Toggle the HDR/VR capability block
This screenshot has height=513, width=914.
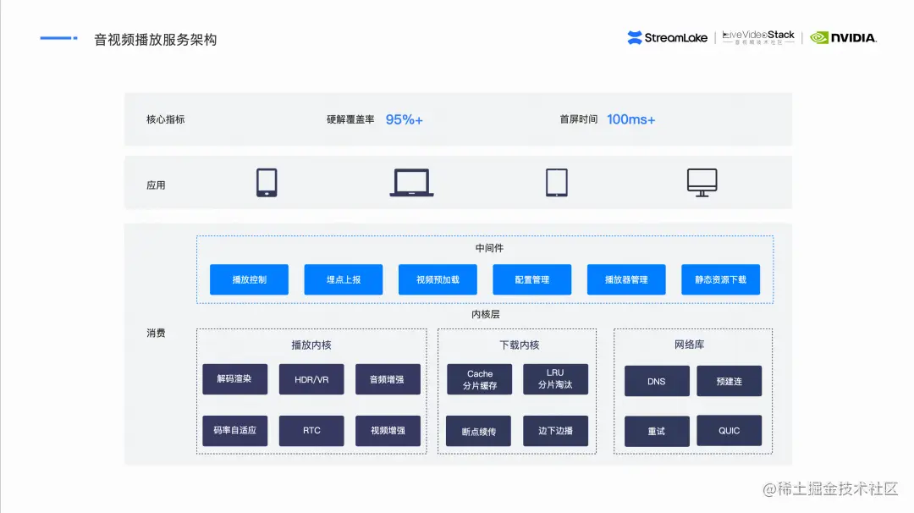[311, 379]
